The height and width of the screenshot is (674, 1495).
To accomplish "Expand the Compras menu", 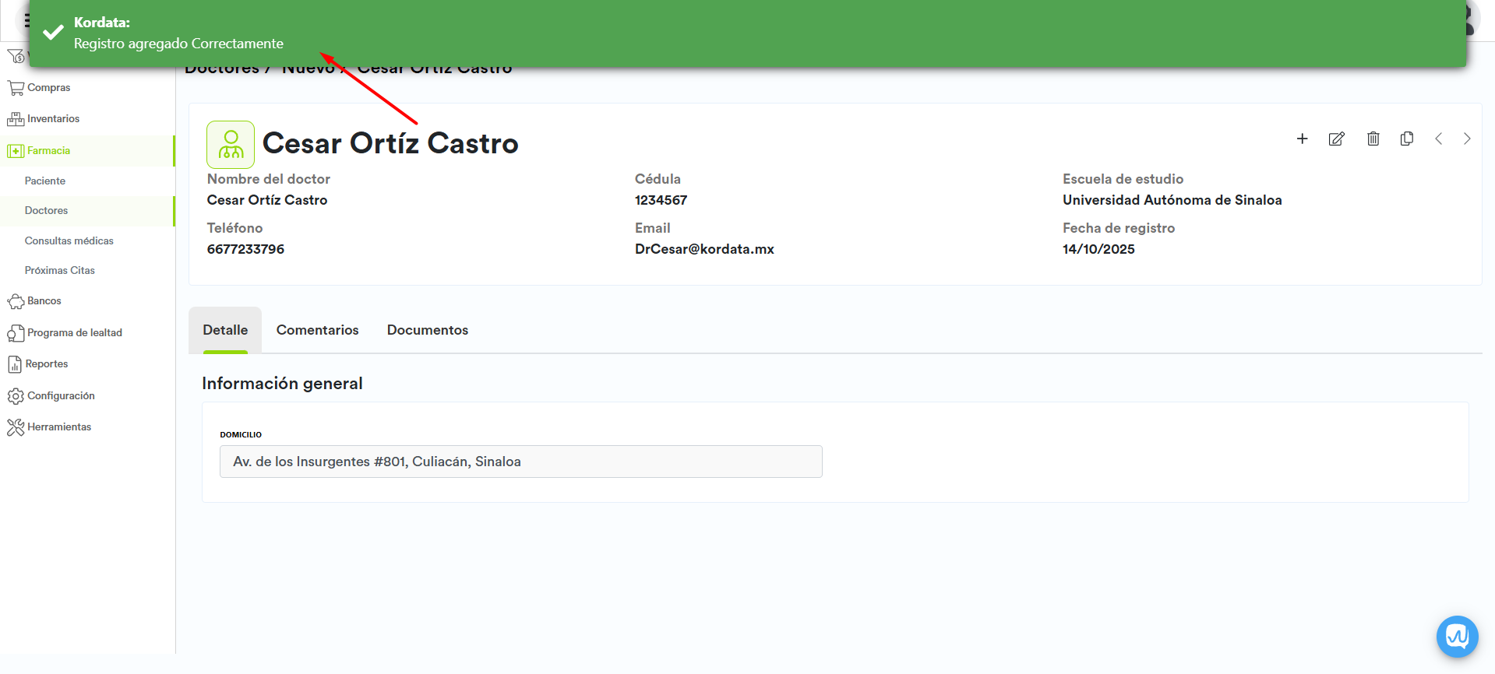I will (48, 88).
